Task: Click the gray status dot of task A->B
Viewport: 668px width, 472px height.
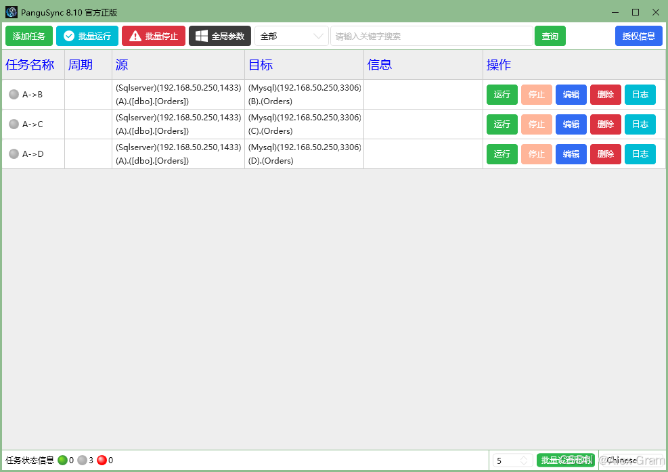Action: tap(14, 94)
